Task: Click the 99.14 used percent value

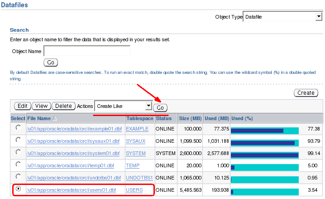Action: (x=314, y=153)
